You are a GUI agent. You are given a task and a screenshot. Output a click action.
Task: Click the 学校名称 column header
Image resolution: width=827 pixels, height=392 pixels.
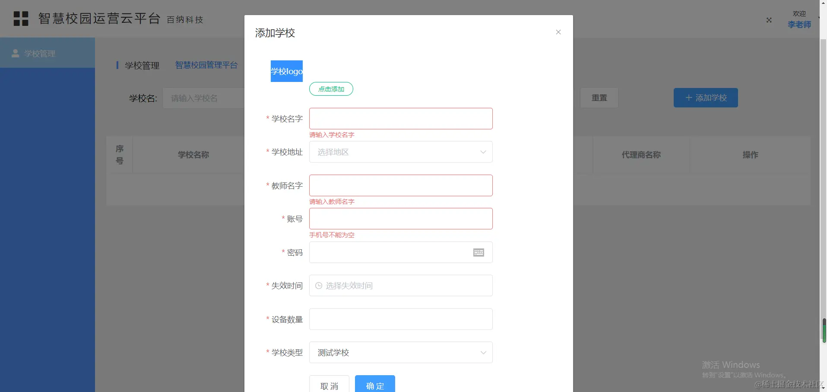(193, 155)
